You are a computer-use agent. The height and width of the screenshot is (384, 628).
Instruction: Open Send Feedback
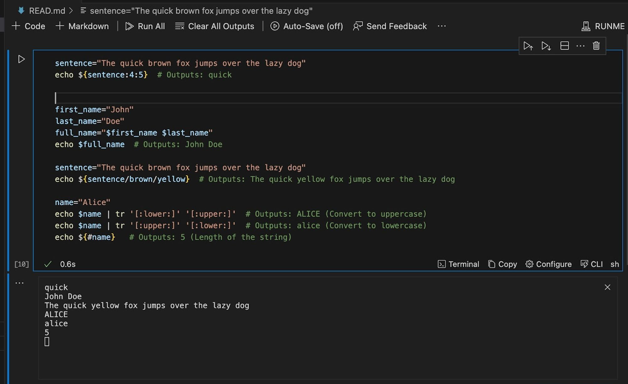[x=390, y=26]
